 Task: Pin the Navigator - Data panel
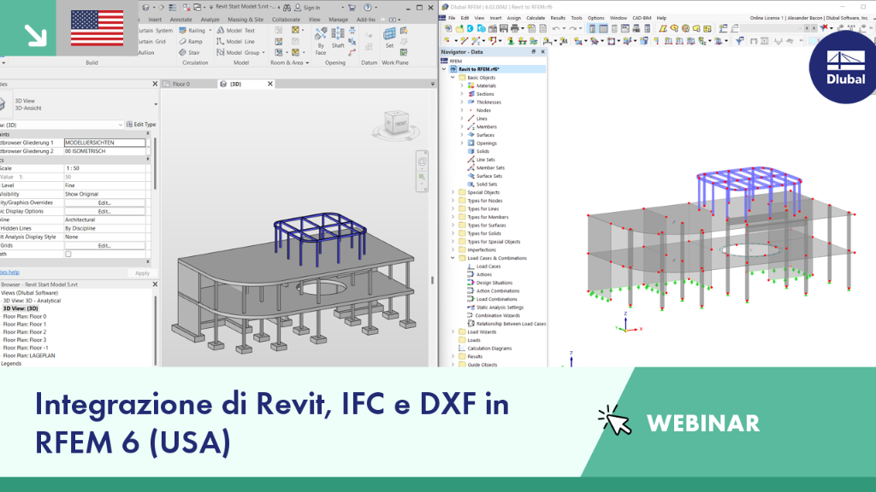(x=534, y=52)
